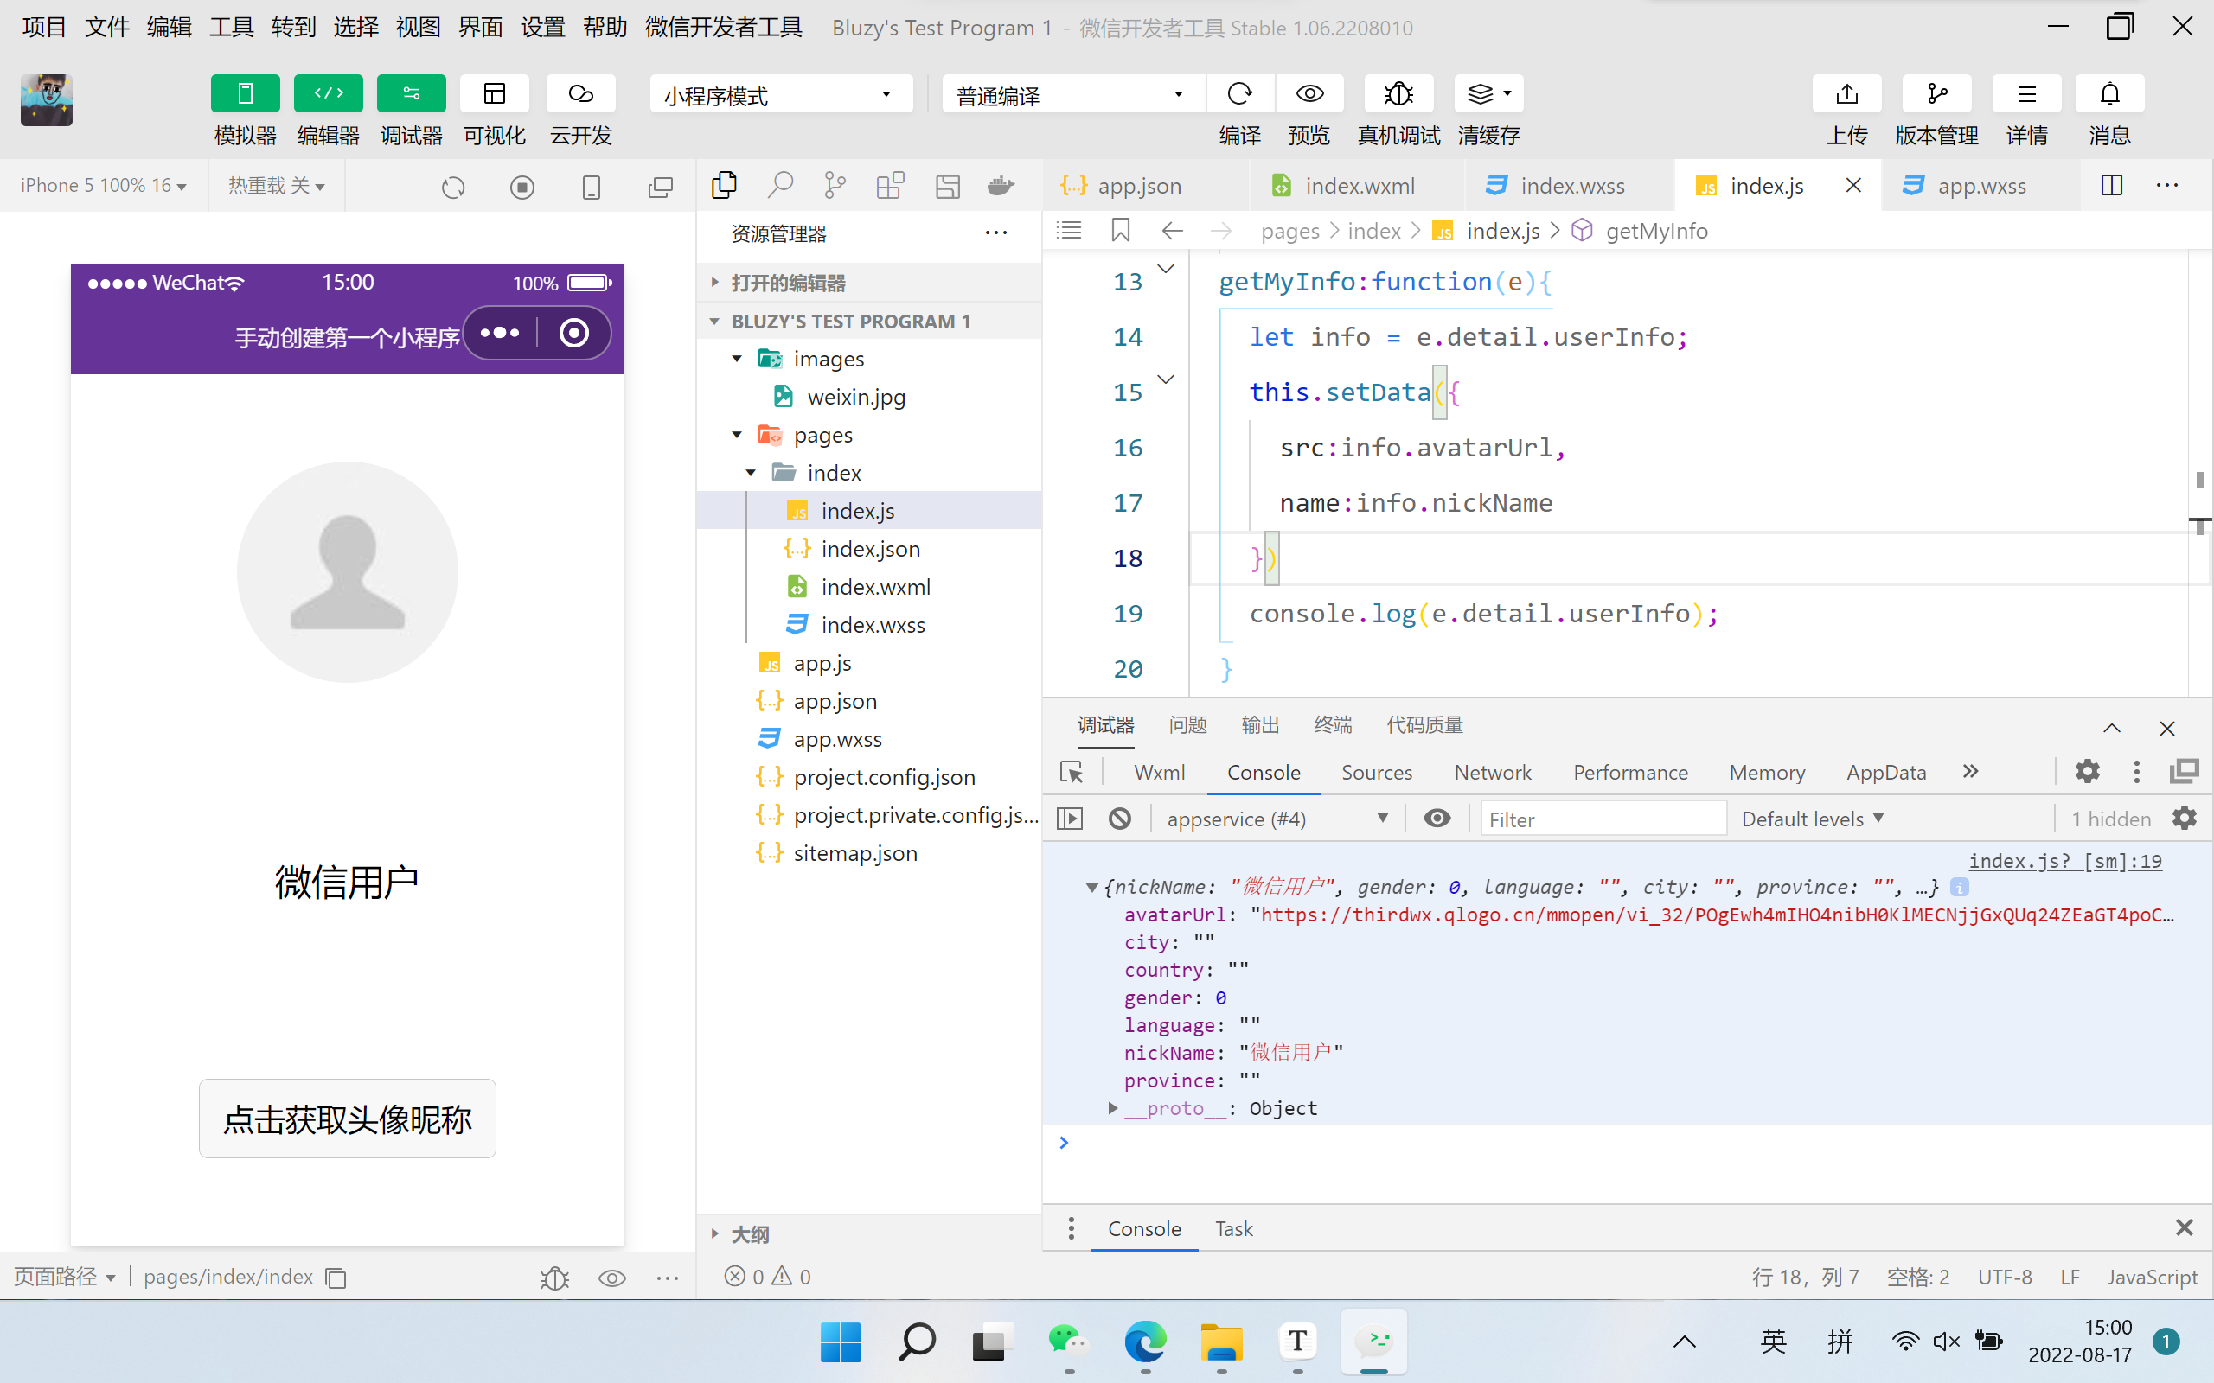Toggle console sidebar panel icon
The height and width of the screenshot is (1383, 2214).
tap(1070, 819)
